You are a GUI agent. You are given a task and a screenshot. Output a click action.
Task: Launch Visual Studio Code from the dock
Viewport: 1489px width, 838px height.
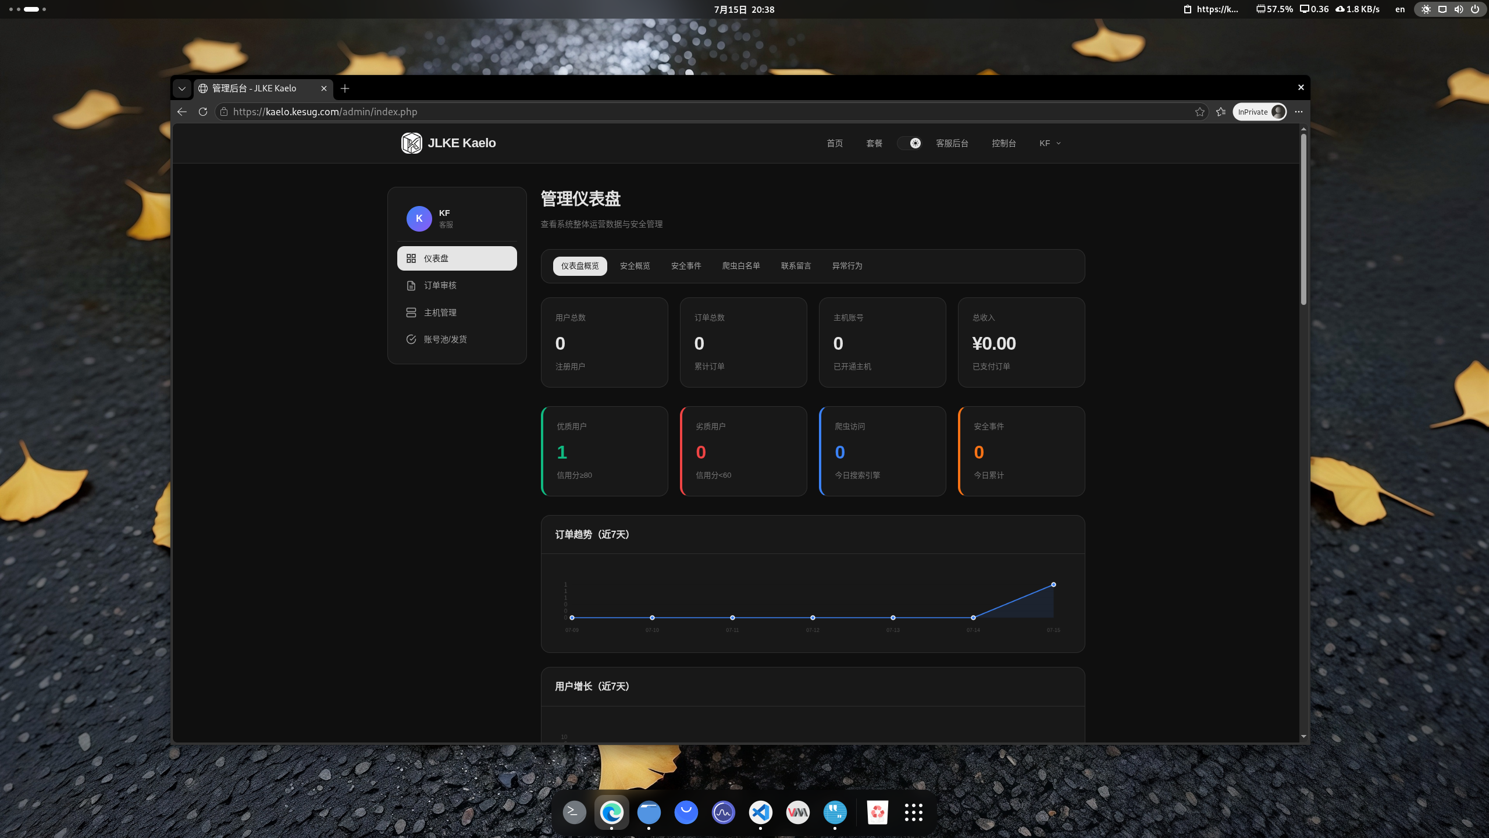761,812
